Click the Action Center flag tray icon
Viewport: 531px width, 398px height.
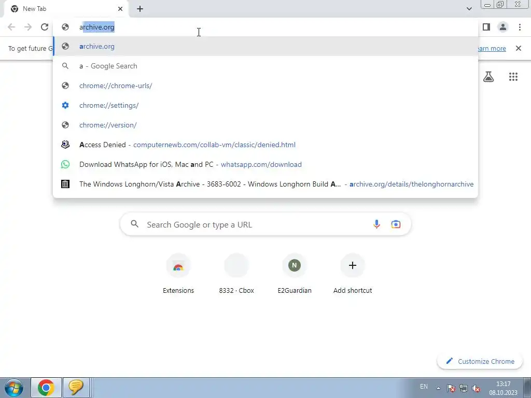point(451,388)
